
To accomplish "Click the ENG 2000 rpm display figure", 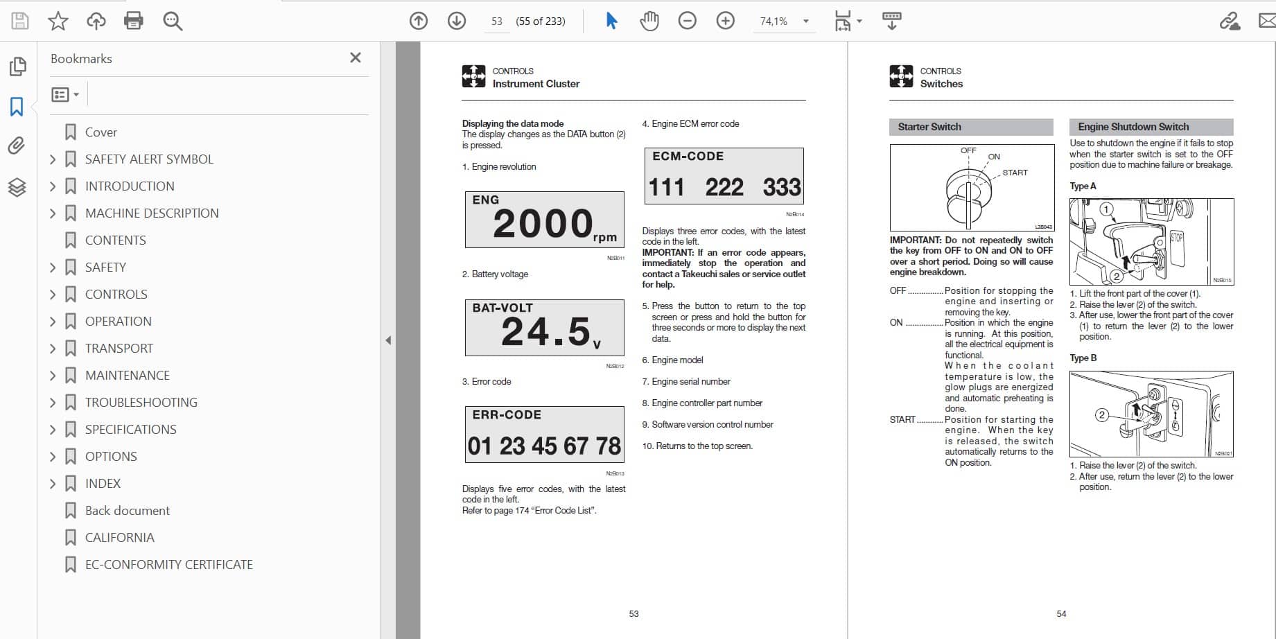I will 545,220.
